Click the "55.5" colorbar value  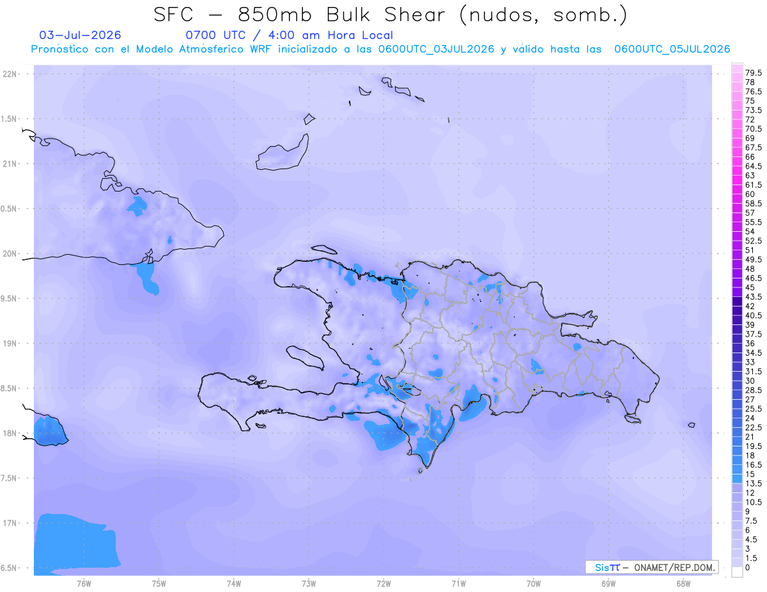[754, 222]
